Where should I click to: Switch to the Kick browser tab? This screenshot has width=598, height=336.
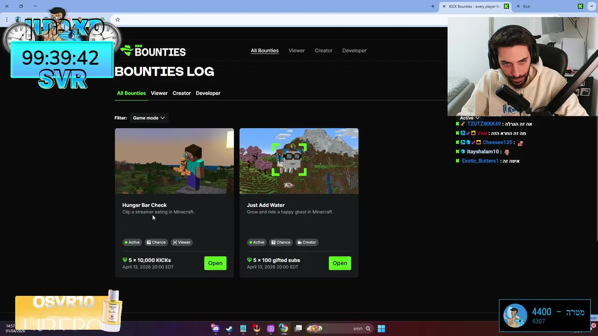pyautogui.click(x=551, y=6)
